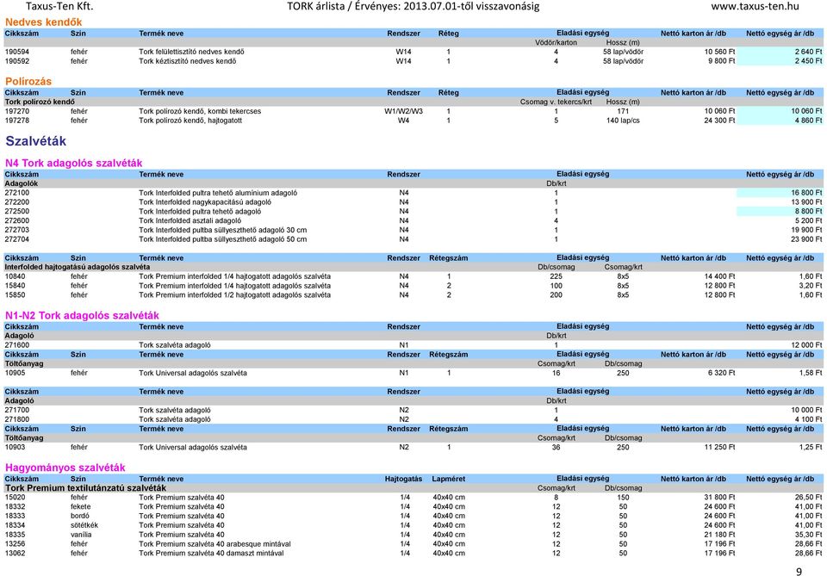
Task: Click the "N1-N2 Tork adagolós szalvéták" heading
Action: pyautogui.click(x=83, y=316)
